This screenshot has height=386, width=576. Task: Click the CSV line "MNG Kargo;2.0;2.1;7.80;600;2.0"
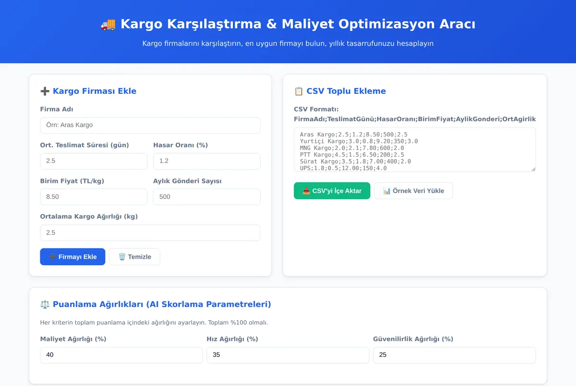click(x=352, y=148)
